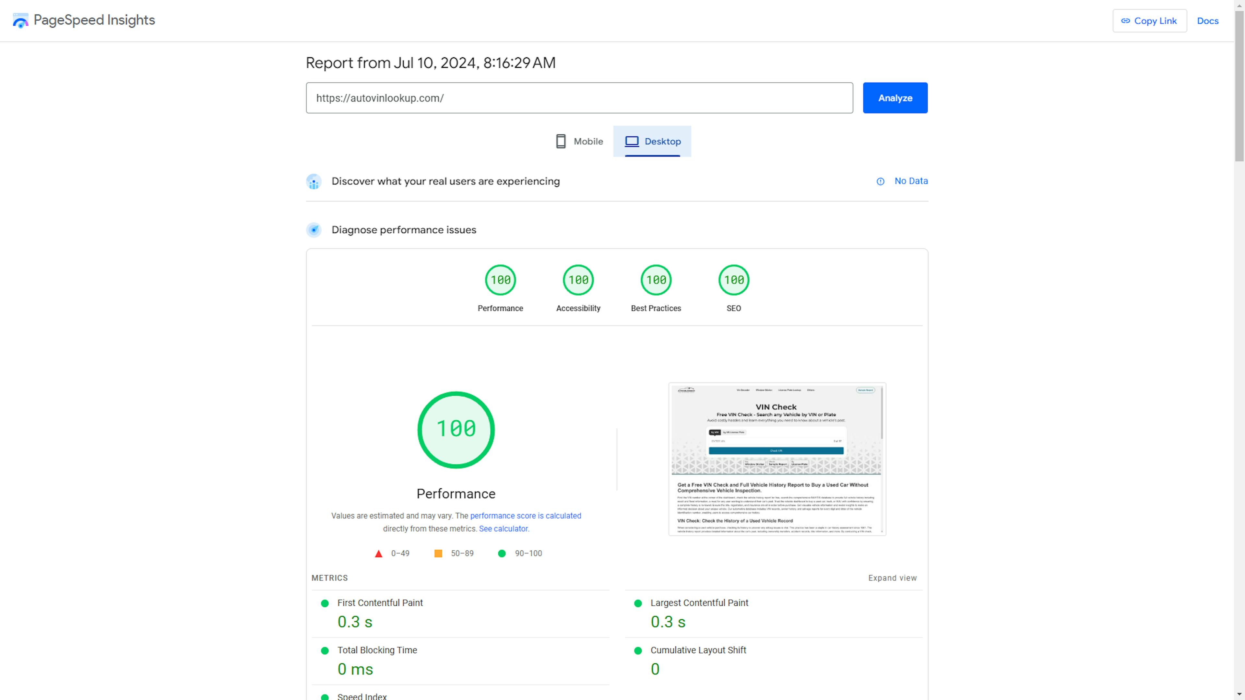
Task: Click the info icon next to No Data
Action: coord(880,180)
